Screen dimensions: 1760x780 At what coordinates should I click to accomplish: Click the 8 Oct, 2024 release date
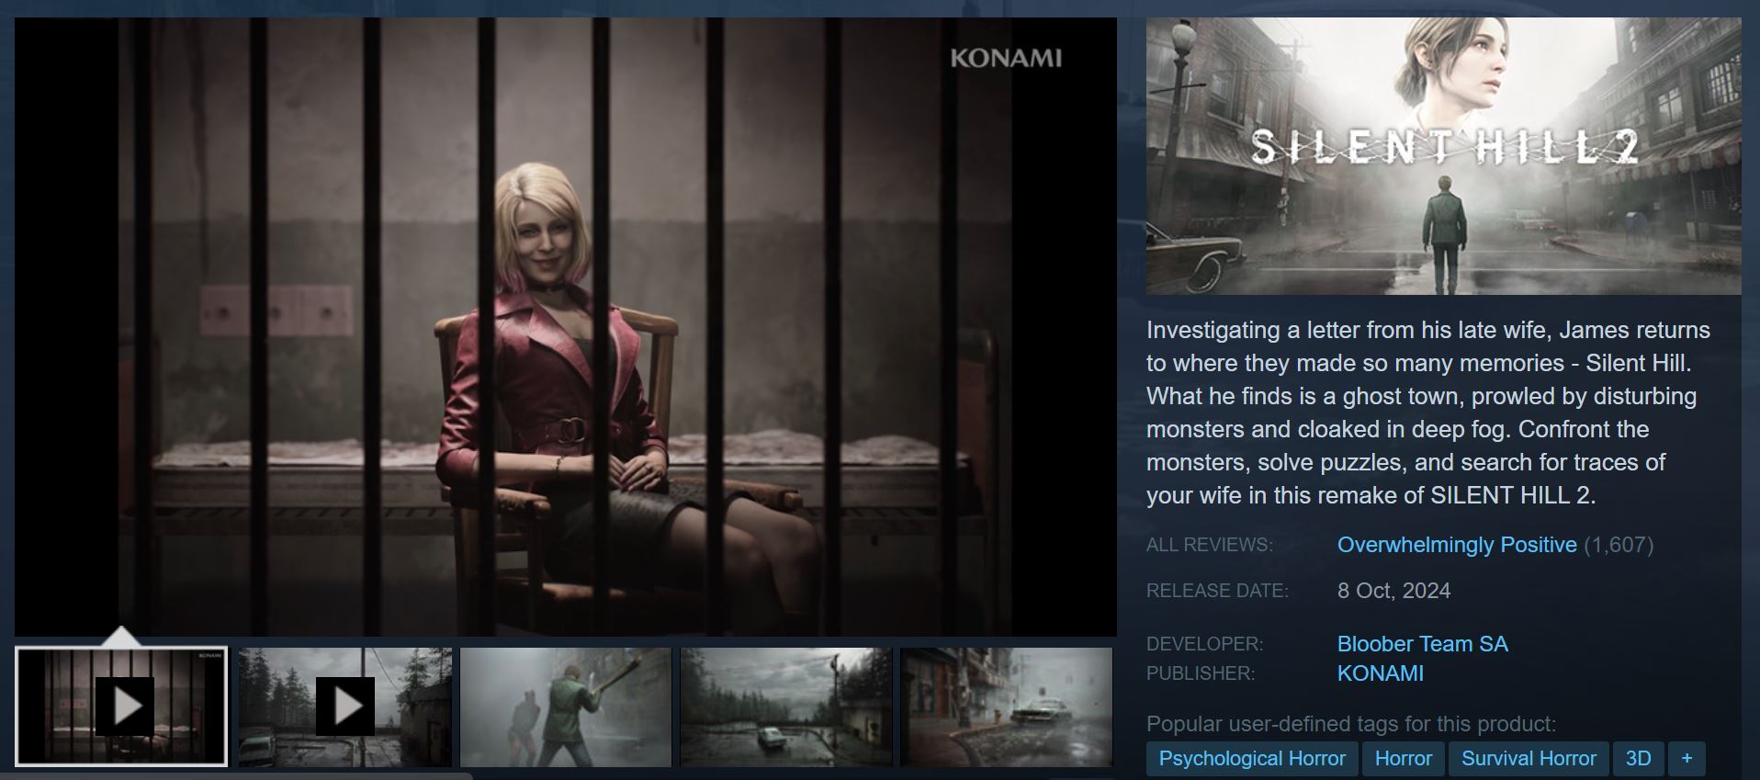[x=1393, y=591]
